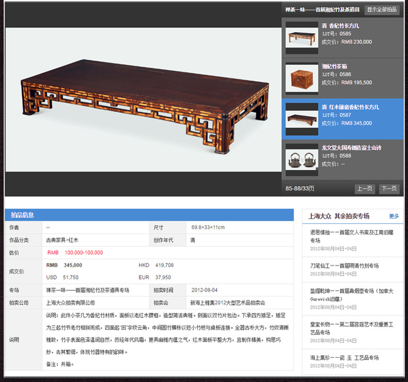Screen dimensions: 408x382
Task: Open thumbnail of LOT 0586 tea box
Action: point(302,79)
